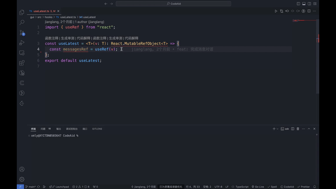Switch to the 输出 panel tab

(x=59, y=129)
